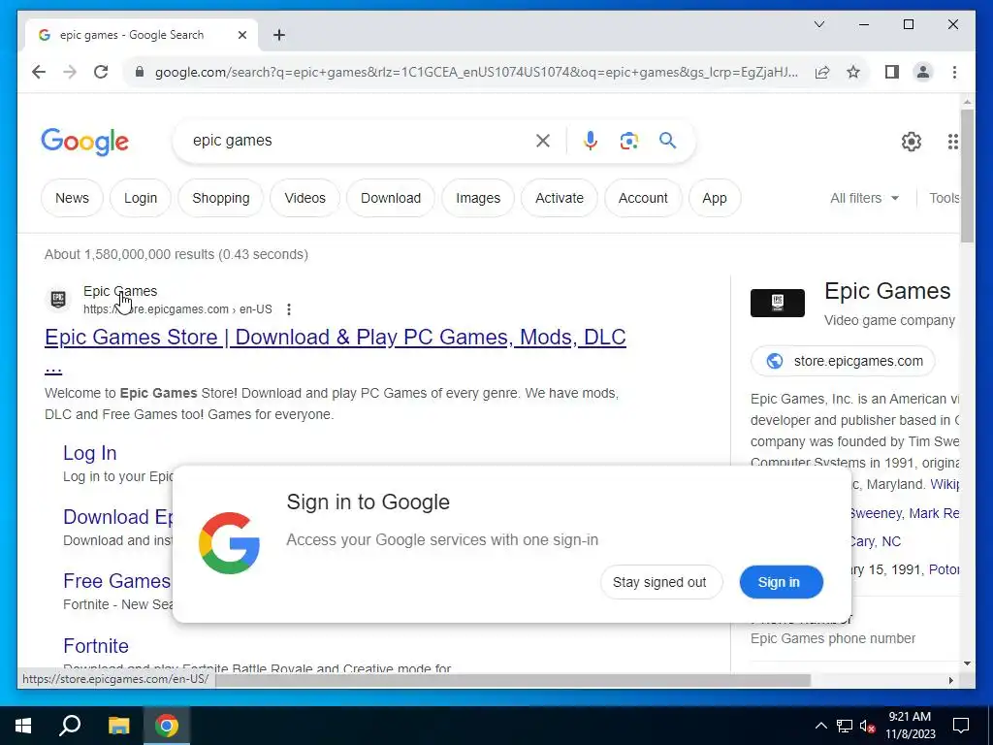993x745 pixels.
Task: Open the Log In sitelink
Action: click(90, 453)
